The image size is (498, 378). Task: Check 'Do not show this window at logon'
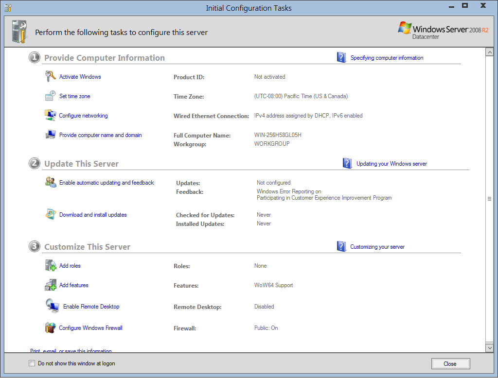[x=32, y=363]
